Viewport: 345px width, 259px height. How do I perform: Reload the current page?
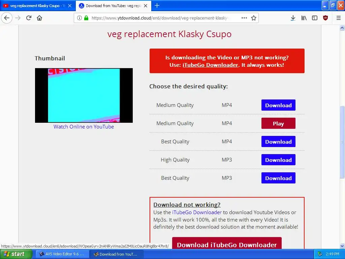click(29, 18)
